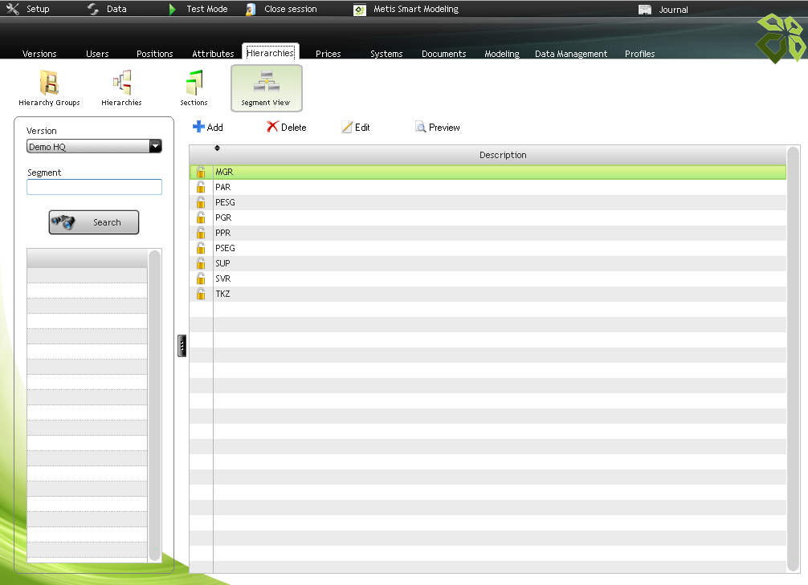808x585 pixels.
Task: Click the binoculars icon on Search
Action: (63, 222)
